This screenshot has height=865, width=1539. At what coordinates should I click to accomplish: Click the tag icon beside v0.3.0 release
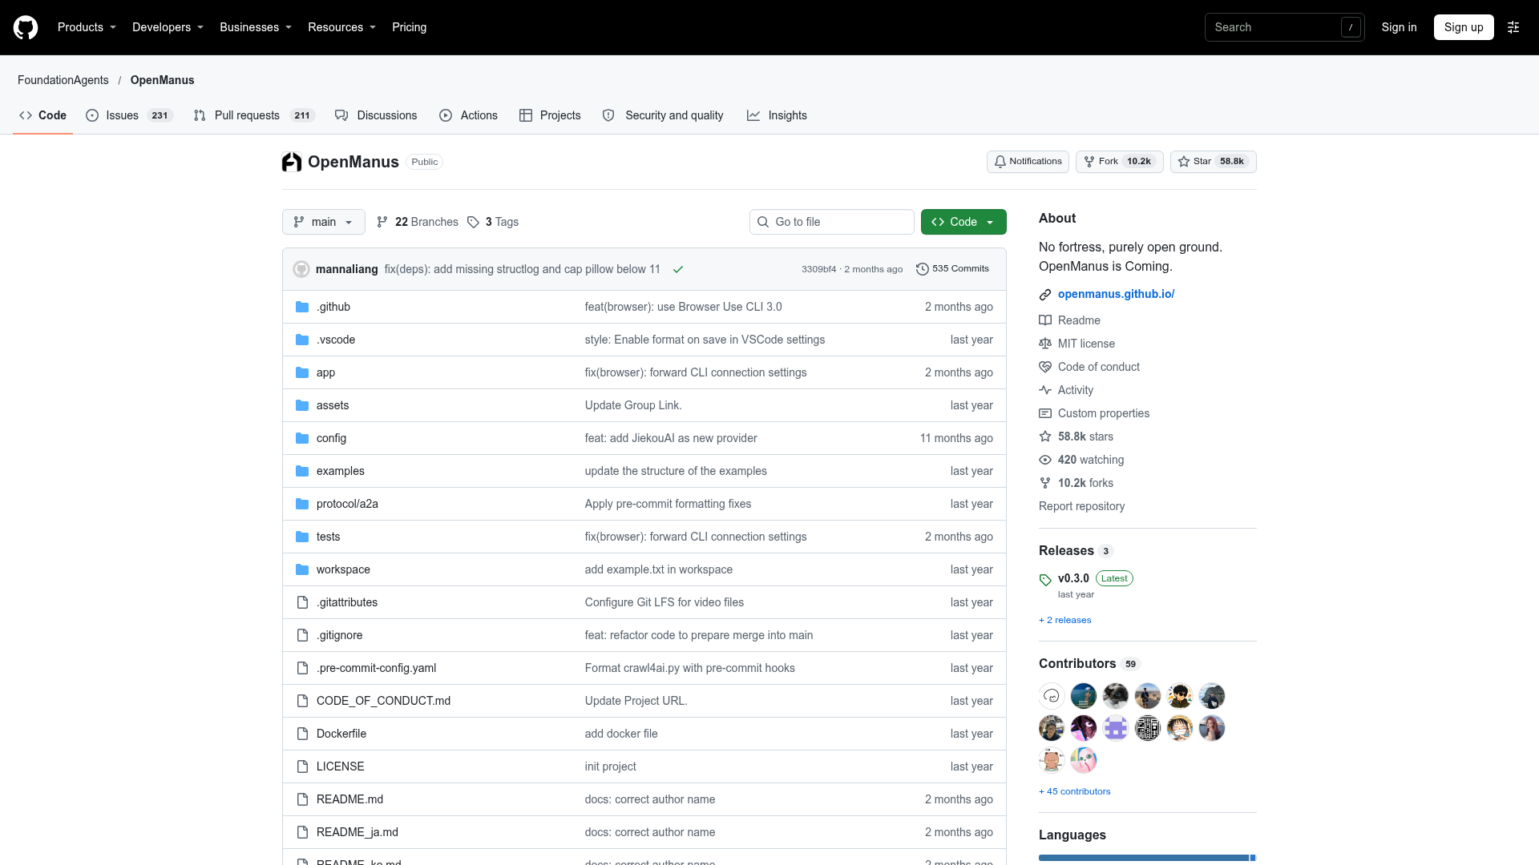tap(1045, 579)
